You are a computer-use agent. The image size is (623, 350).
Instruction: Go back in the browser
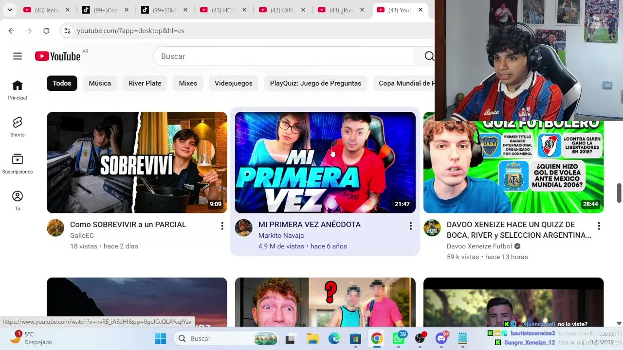pos(11,31)
